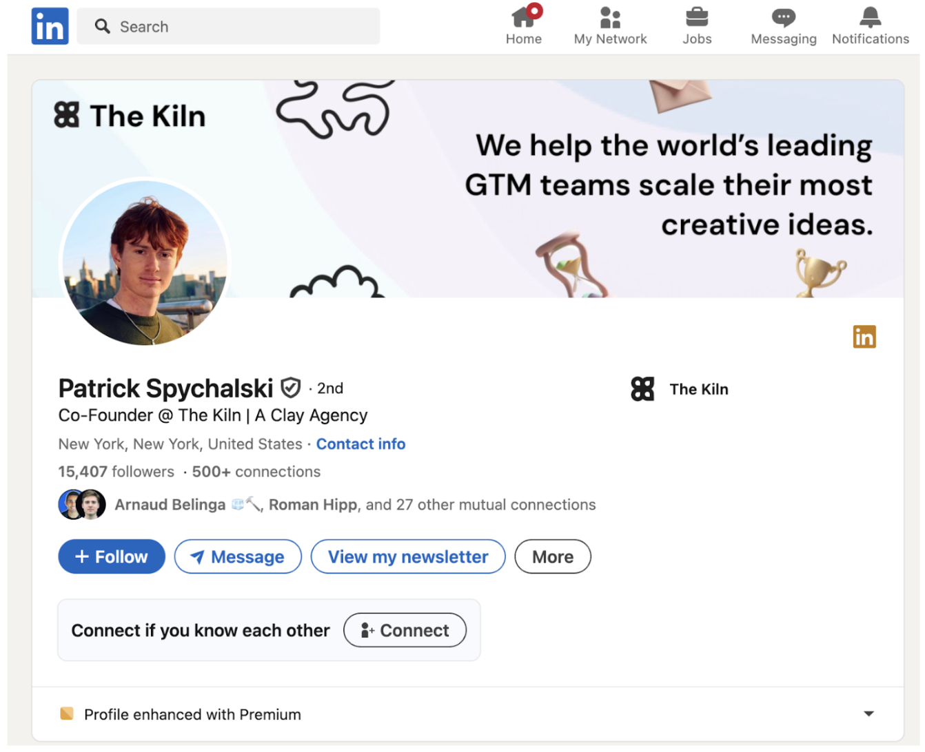Open the More options menu
This screenshot has height=752, width=925.
pos(553,556)
